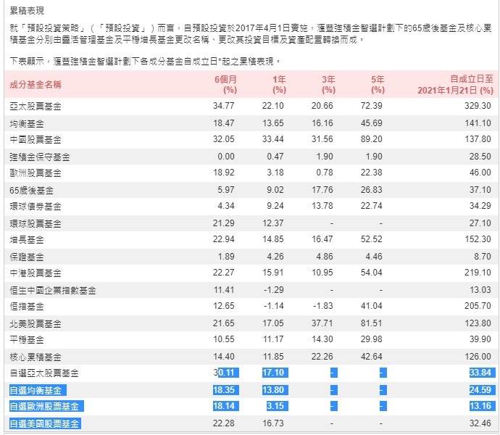
Task: Select the 均衡基金 row label
Action: (27, 124)
